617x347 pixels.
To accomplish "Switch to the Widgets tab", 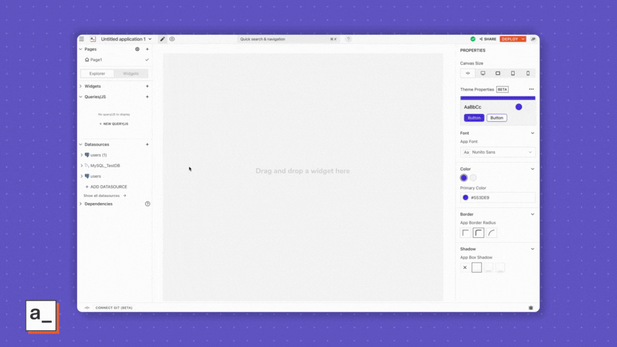I will 131,73.
